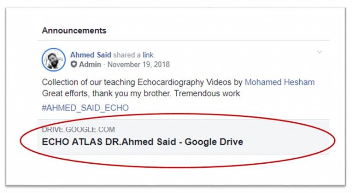352x193 pixels.
Task: Click the Admin label text
Action: coord(90,64)
